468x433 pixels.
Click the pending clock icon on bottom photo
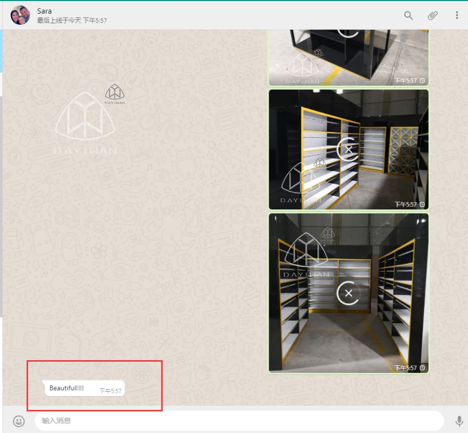(x=422, y=368)
